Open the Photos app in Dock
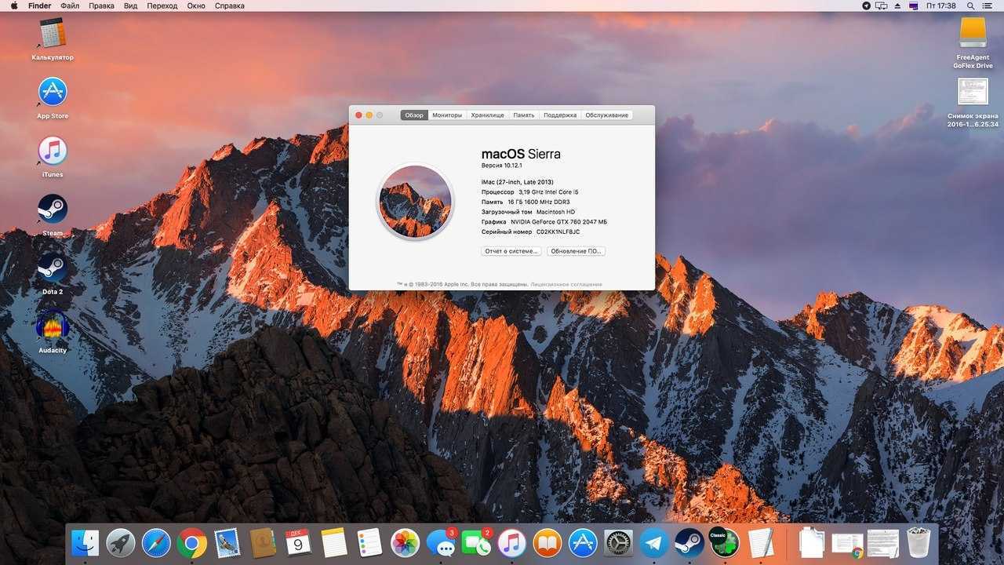 [405, 542]
